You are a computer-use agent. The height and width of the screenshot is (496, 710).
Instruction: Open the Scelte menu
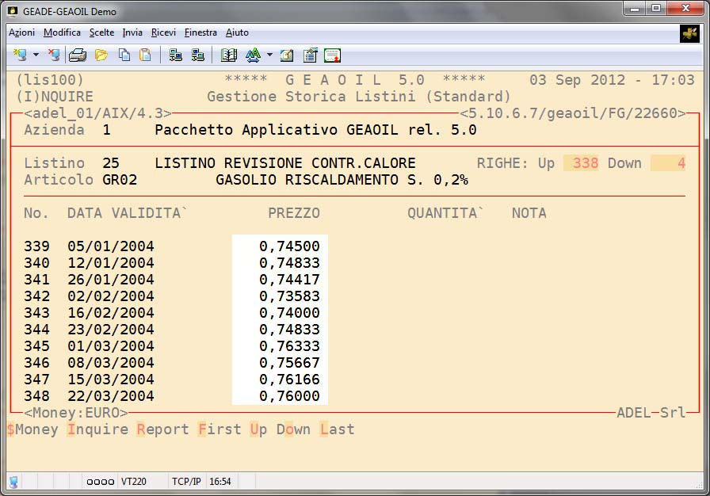pyautogui.click(x=101, y=32)
